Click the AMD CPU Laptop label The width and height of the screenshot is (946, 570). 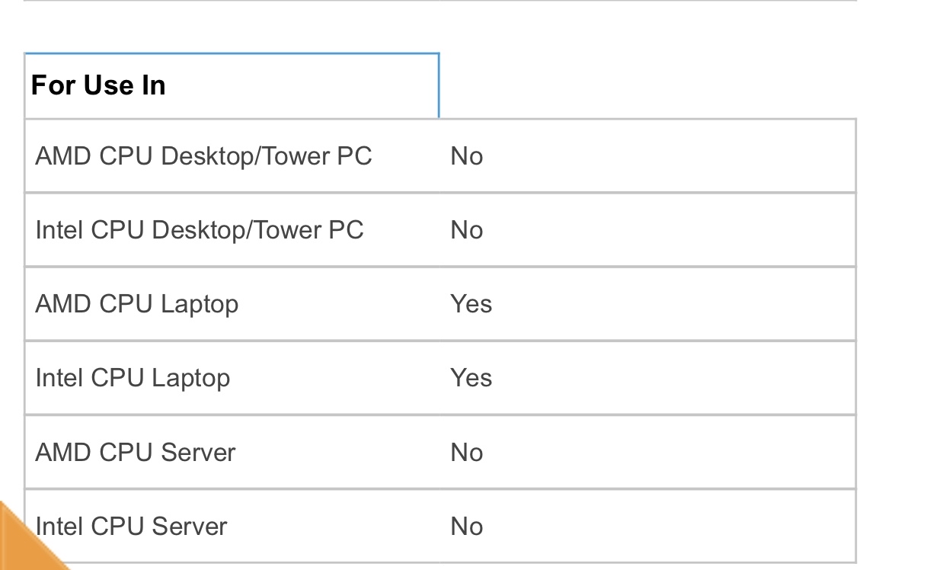pyautogui.click(x=137, y=304)
